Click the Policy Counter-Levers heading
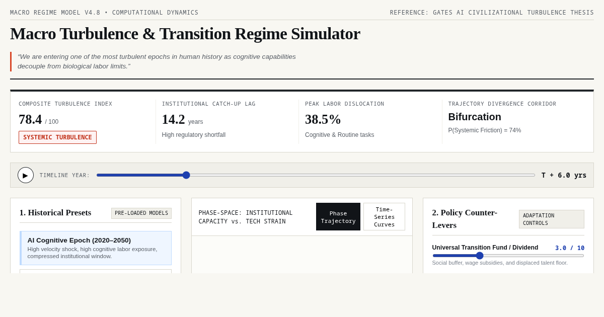This screenshot has height=317, width=604. click(x=465, y=219)
